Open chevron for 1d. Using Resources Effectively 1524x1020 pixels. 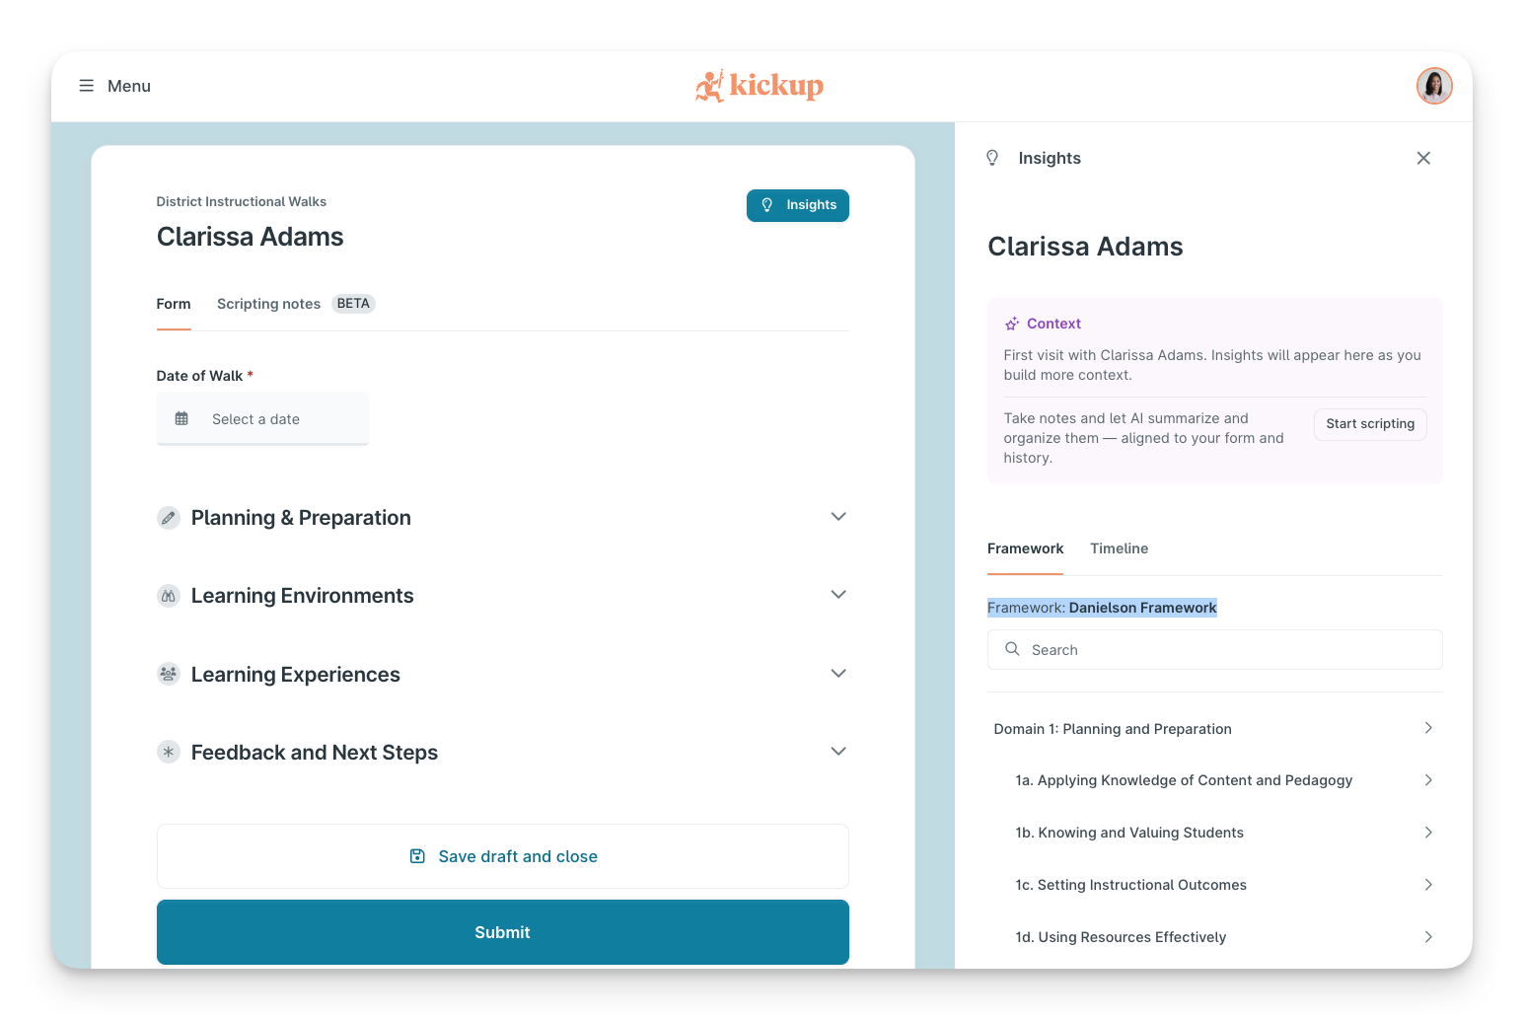click(1428, 937)
